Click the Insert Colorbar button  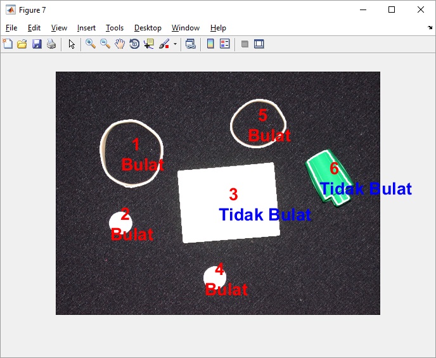point(210,44)
